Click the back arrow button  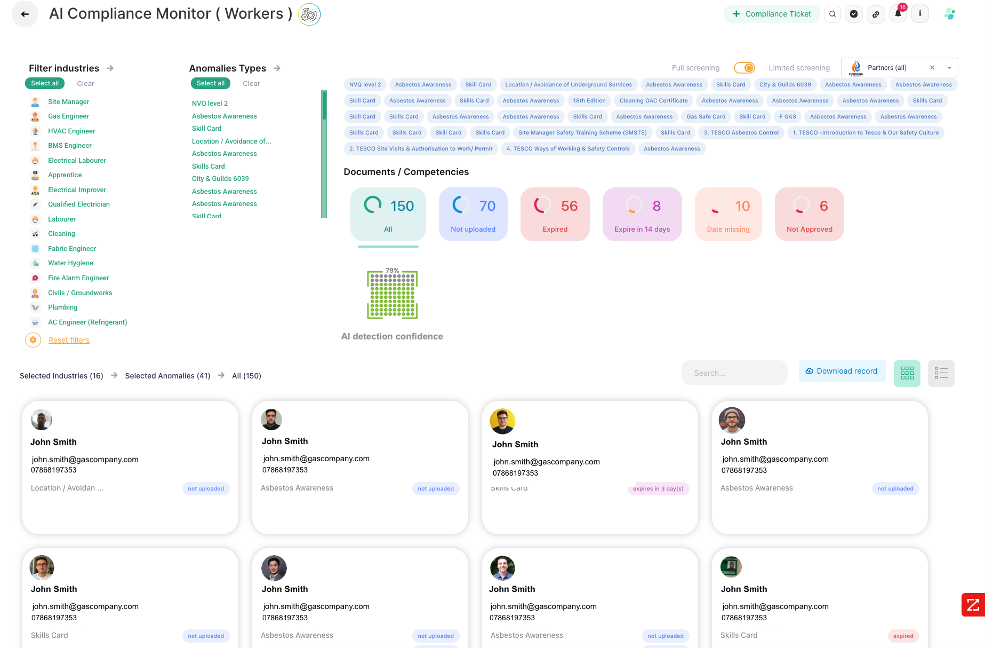[x=25, y=14]
